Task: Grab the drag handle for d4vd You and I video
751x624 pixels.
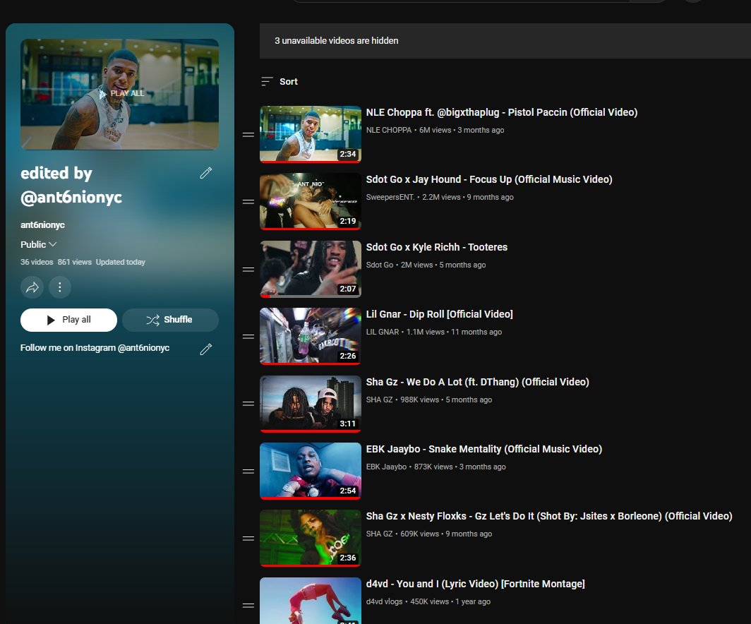Action: click(x=248, y=606)
